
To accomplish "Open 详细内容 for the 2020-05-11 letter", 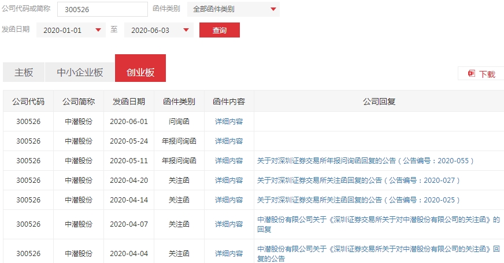I will point(229,161).
